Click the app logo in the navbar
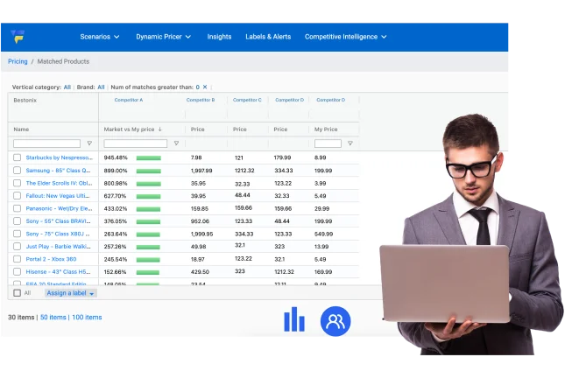This screenshot has height=378, width=579. click(x=18, y=37)
